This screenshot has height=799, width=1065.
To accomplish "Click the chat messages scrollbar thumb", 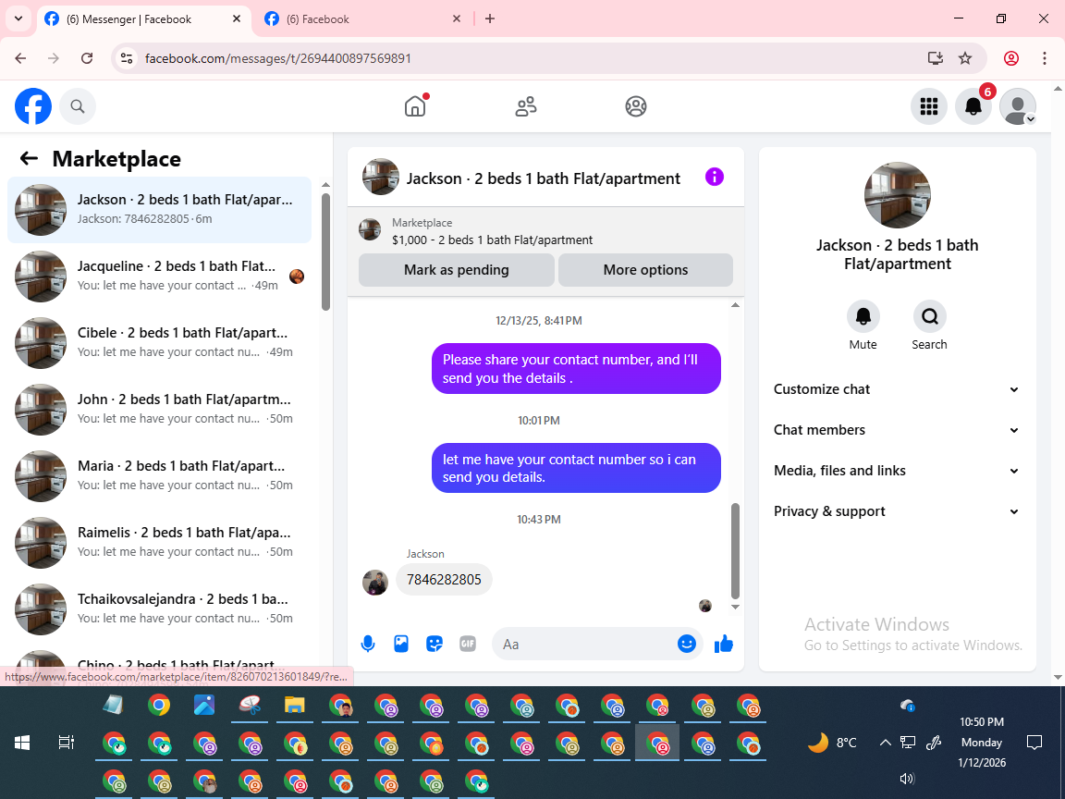I will point(735,550).
